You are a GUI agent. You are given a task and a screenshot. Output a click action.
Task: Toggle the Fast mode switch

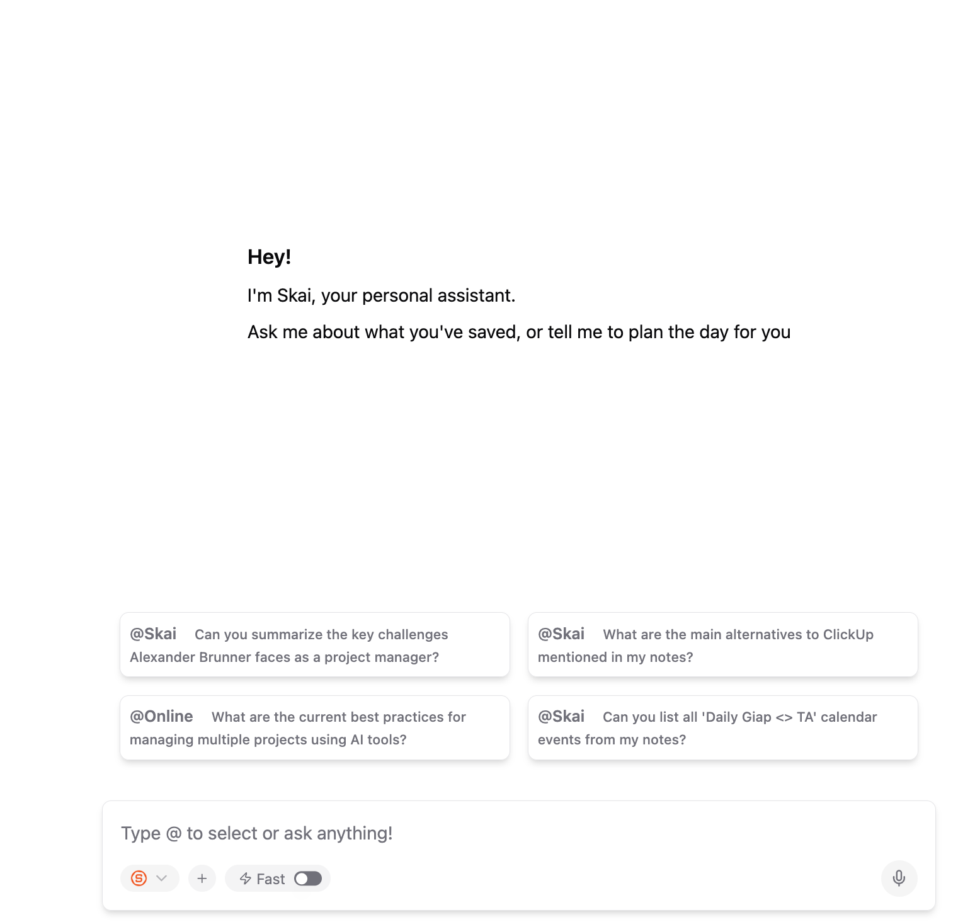click(308, 879)
